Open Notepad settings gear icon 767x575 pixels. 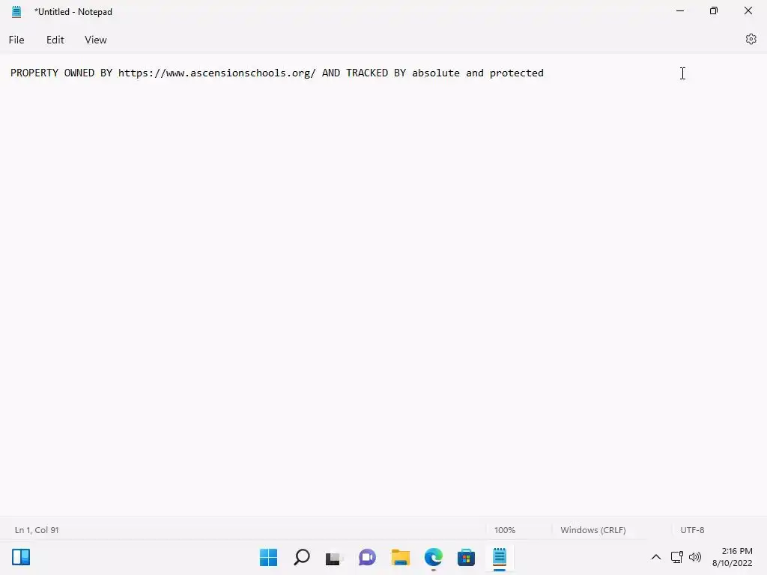751,39
